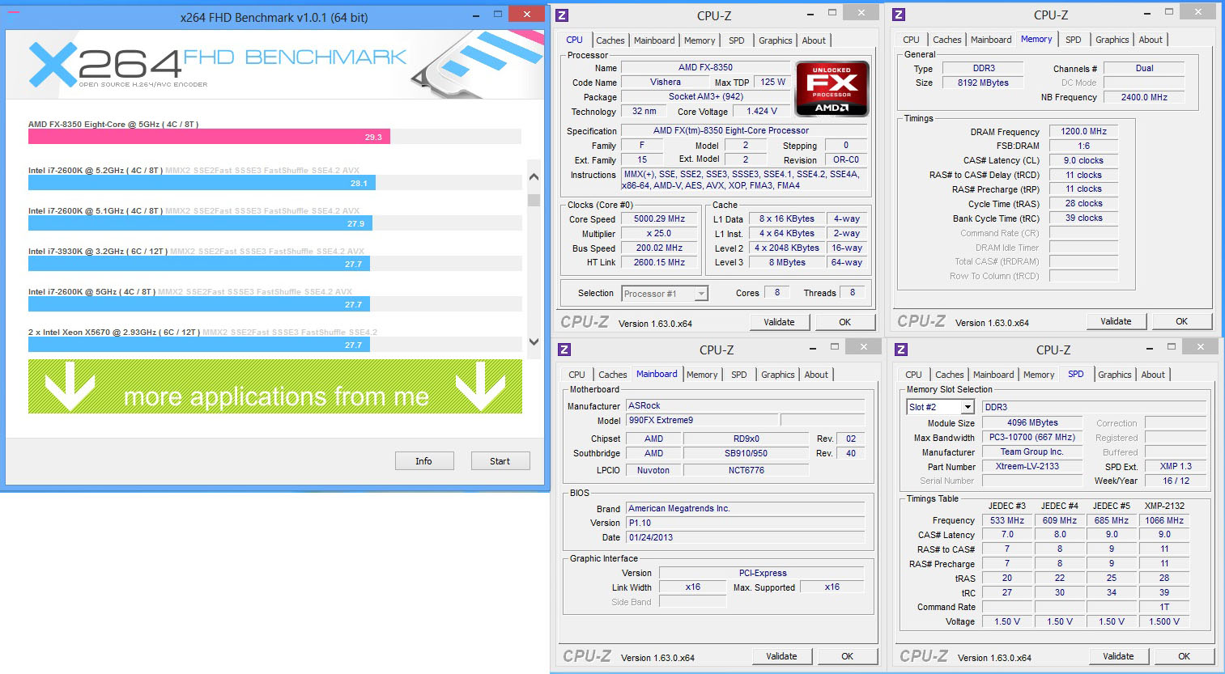Click the benchmark list scrollbar thumb
This screenshot has height=674, width=1225.
pos(534,199)
